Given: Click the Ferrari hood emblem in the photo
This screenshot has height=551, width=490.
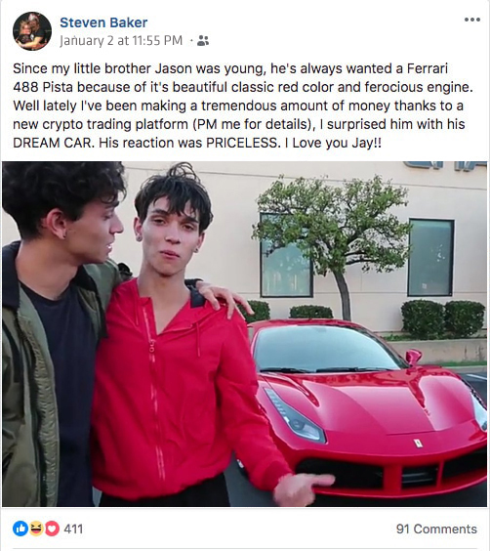Looking at the screenshot, I should pyautogui.click(x=418, y=444).
